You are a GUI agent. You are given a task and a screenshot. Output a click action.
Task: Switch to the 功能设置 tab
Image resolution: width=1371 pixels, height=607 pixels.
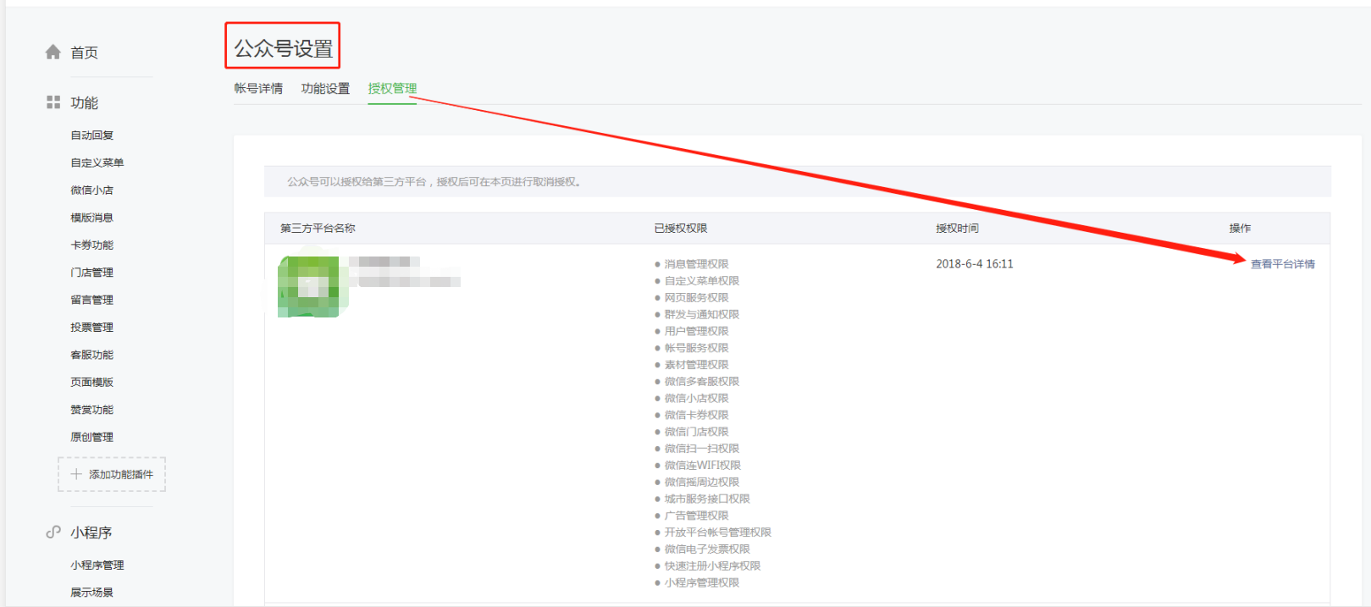(x=325, y=88)
